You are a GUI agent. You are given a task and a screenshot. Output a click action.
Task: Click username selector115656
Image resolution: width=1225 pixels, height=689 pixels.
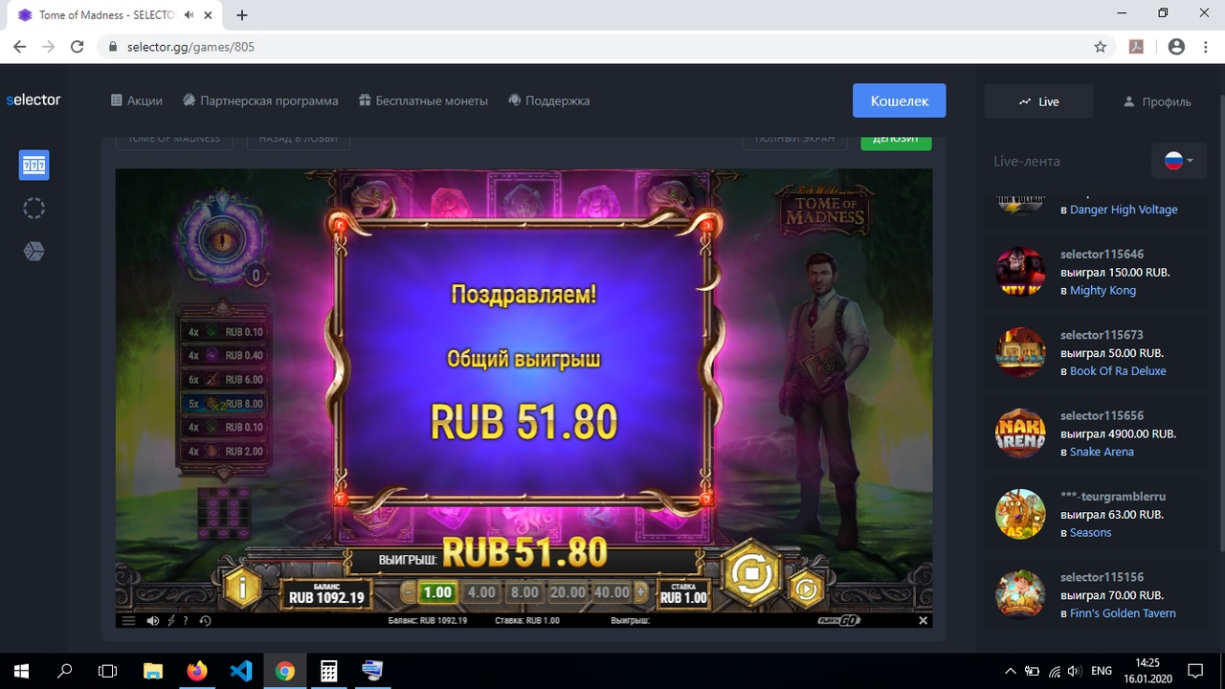tap(1102, 415)
